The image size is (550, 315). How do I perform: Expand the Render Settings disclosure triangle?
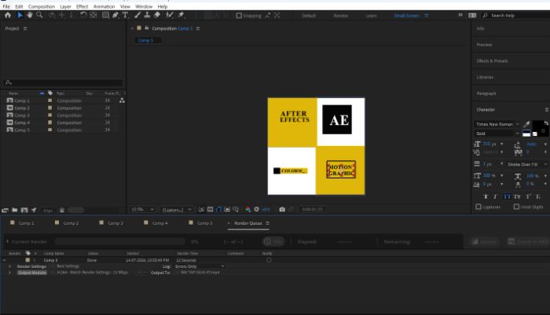coord(9,266)
